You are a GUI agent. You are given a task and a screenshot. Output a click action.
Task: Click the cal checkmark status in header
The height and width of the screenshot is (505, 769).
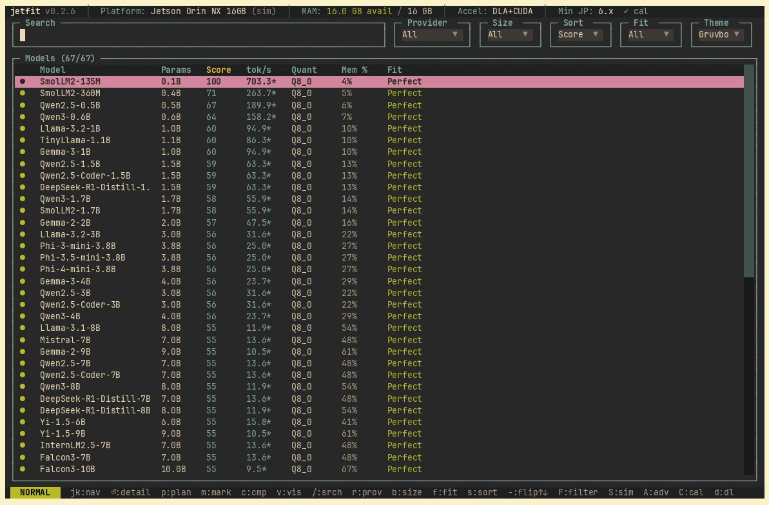pyautogui.click(x=636, y=11)
